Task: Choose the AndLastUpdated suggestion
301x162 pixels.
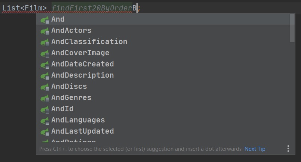Action: [83, 131]
